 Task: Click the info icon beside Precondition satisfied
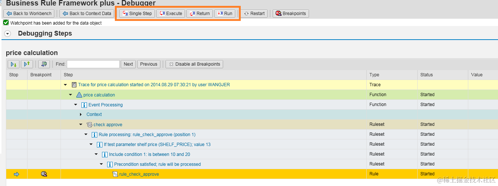(110, 164)
